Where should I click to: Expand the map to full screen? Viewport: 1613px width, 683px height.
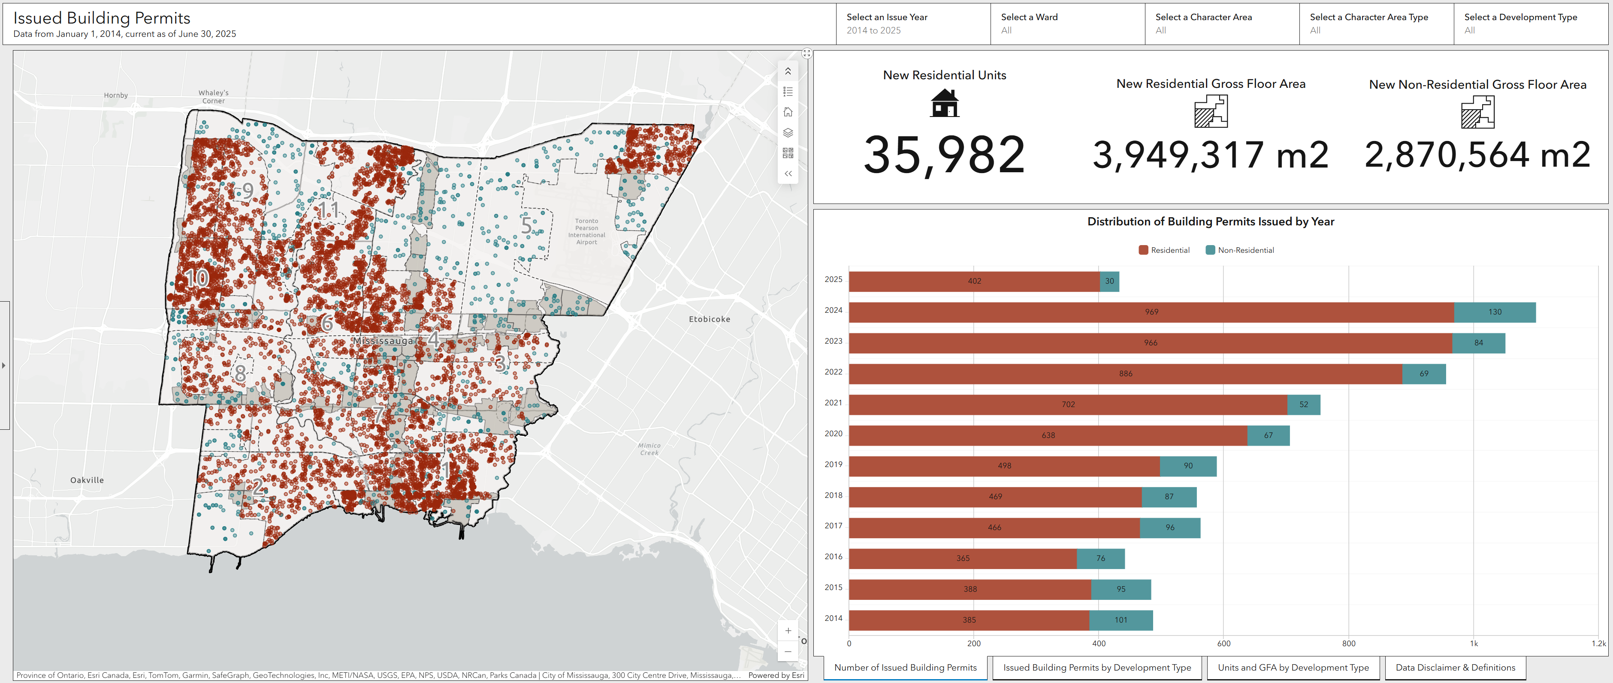[806, 54]
